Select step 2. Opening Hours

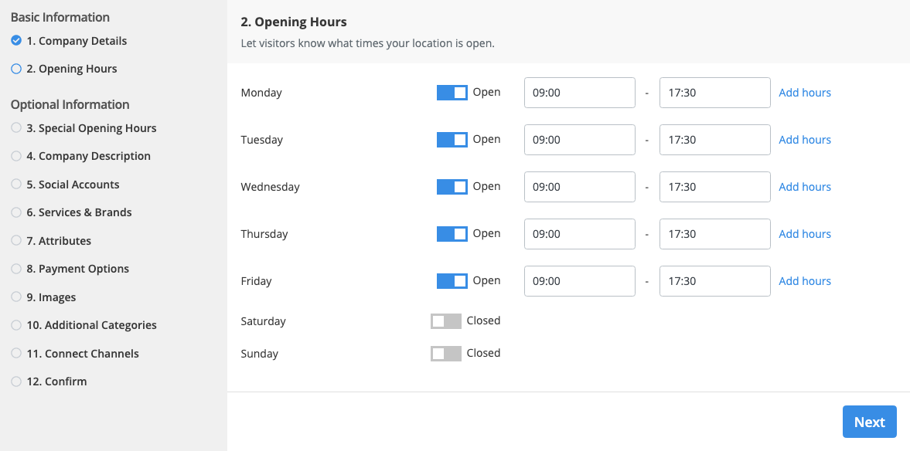(72, 69)
